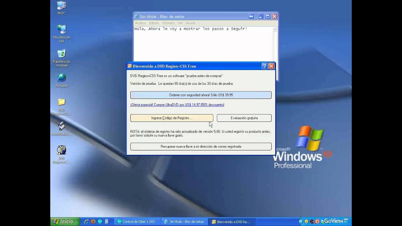The height and width of the screenshot is (226, 402).
Task: Click Ordene con seguridad ahora button
Action: point(201,95)
